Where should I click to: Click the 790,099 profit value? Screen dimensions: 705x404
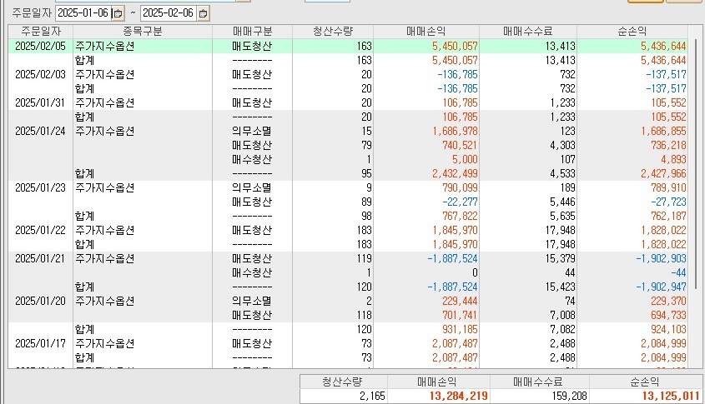[x=460, y=187]
